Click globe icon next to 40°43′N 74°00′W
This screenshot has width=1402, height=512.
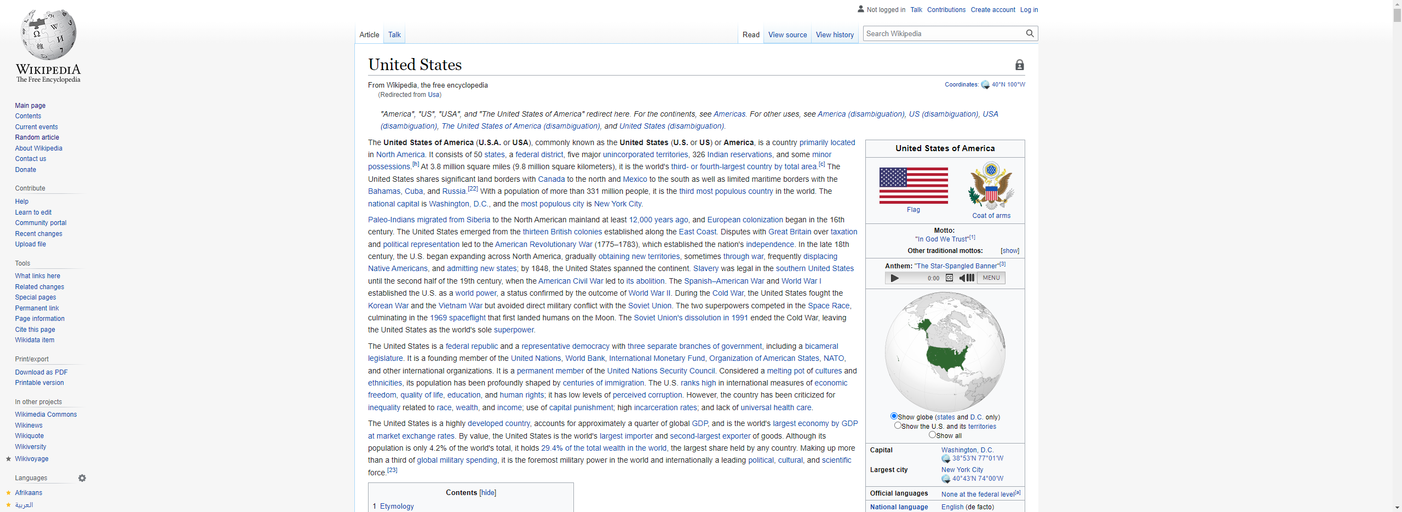click(946, 479)
